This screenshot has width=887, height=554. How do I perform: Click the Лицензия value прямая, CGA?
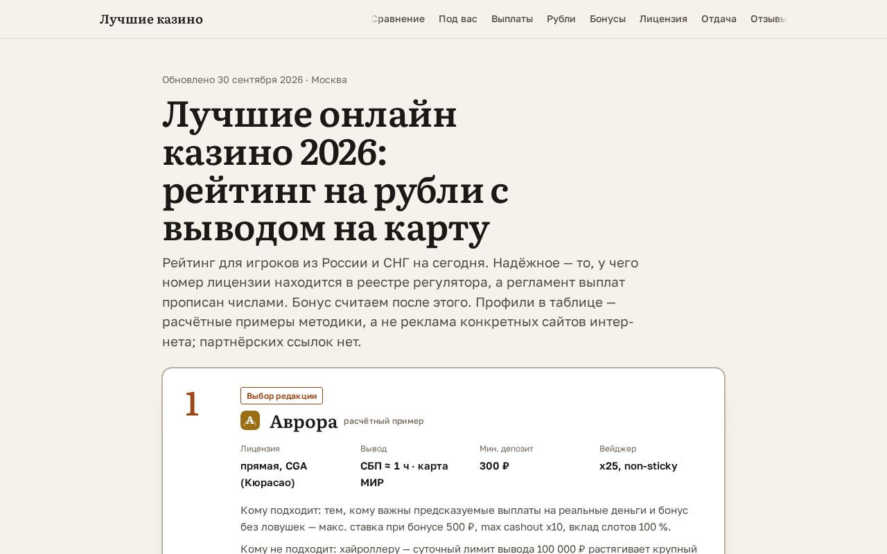tap(274, 474)
